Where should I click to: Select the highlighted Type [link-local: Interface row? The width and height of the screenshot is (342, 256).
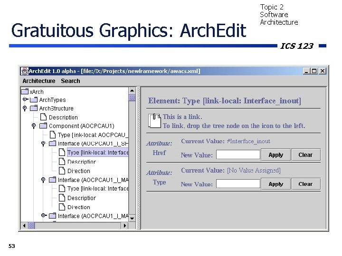click(98, 153)
